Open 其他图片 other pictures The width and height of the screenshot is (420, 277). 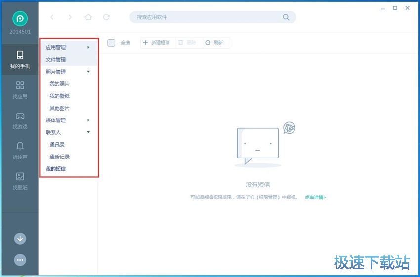click(x=59, y=108)
